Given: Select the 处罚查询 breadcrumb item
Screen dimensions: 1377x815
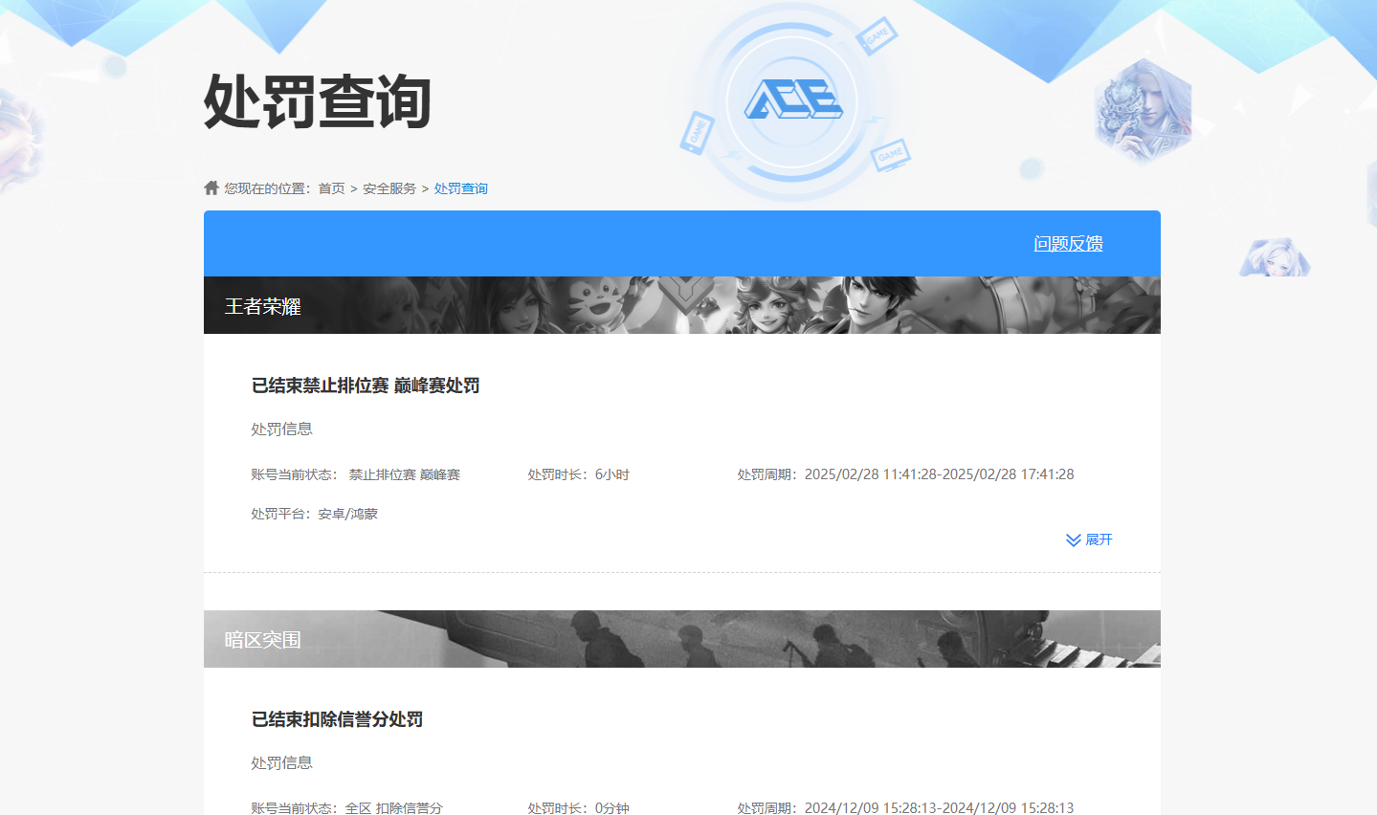Looking at the screenshot, I should point(460,187).
